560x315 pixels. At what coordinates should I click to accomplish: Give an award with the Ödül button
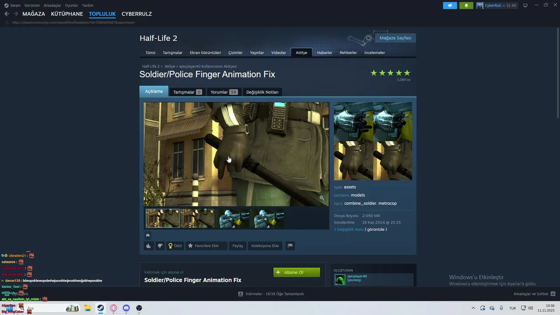click(x=175, y=246)
